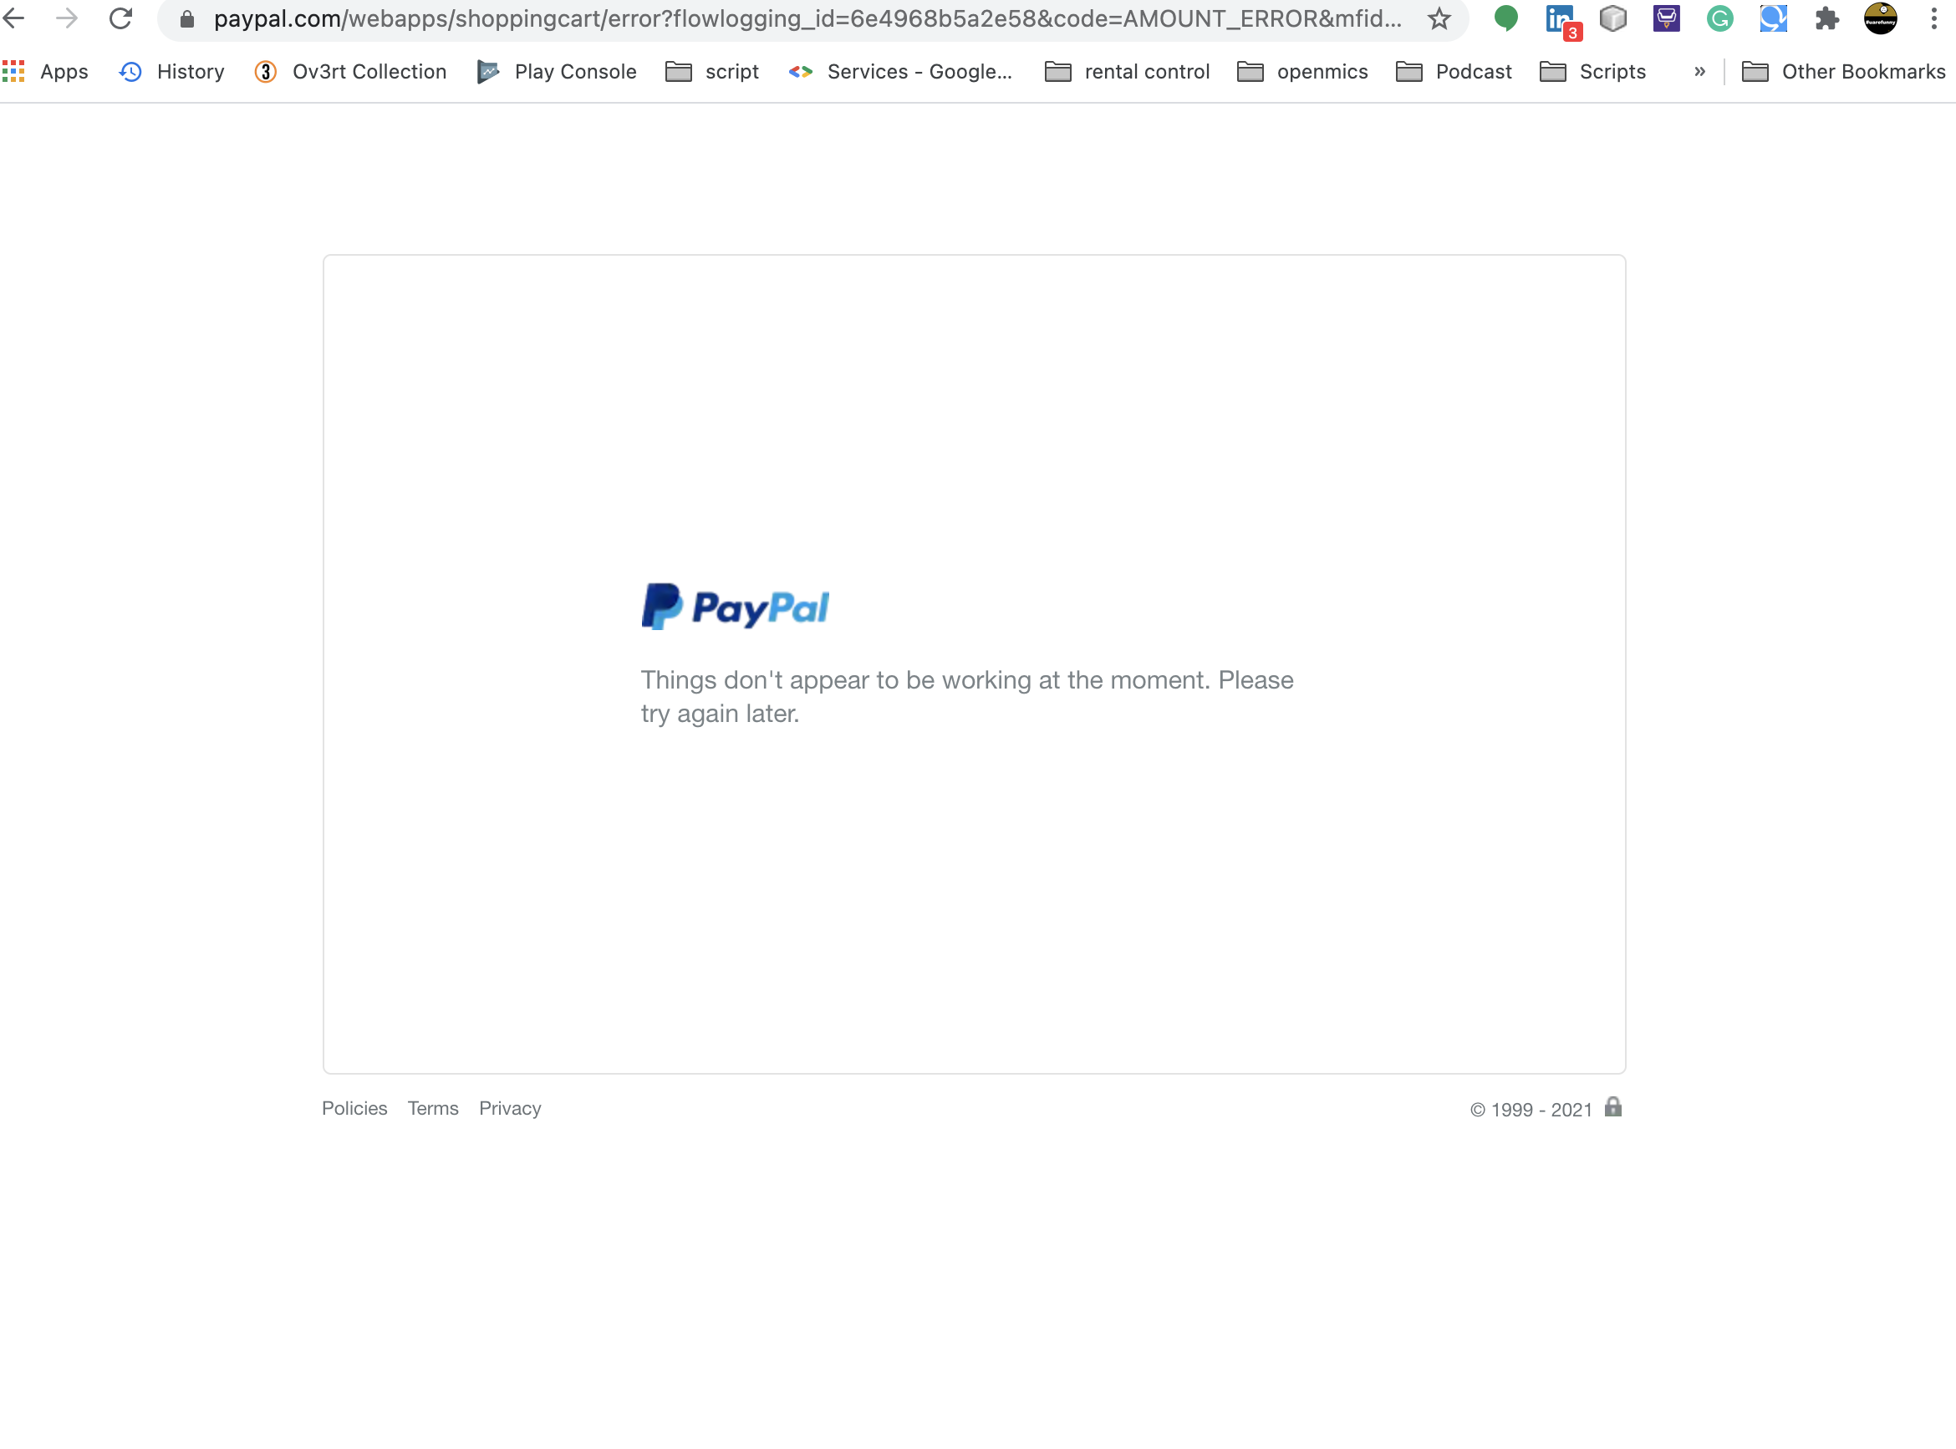Open the History bookmark
This screenshot has width=1956, height=1449.
[172, 72]
